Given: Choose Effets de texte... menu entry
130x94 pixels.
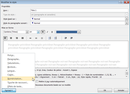Looking at the screenshot, I should [x=18, y=86].
